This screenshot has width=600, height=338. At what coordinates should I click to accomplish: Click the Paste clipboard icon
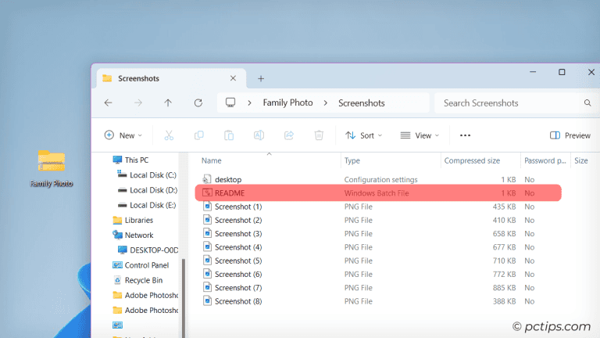229,135
